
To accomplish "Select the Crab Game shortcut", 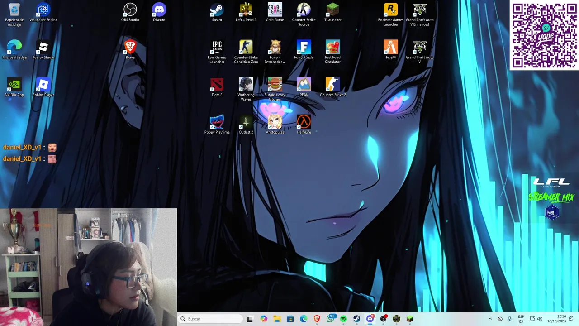I will pyautogui.click(x=275, y=12).
